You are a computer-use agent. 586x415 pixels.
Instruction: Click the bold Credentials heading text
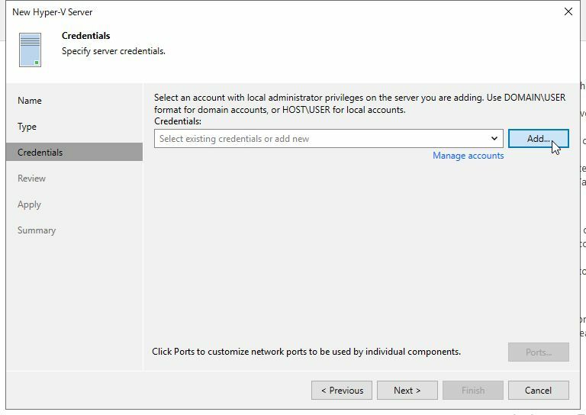[85, 36]
